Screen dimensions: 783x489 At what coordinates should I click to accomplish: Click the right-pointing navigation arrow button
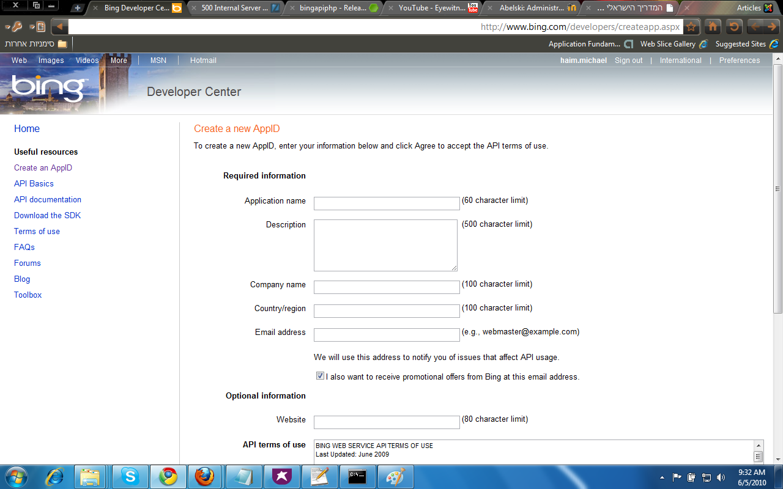coord(772,27)
